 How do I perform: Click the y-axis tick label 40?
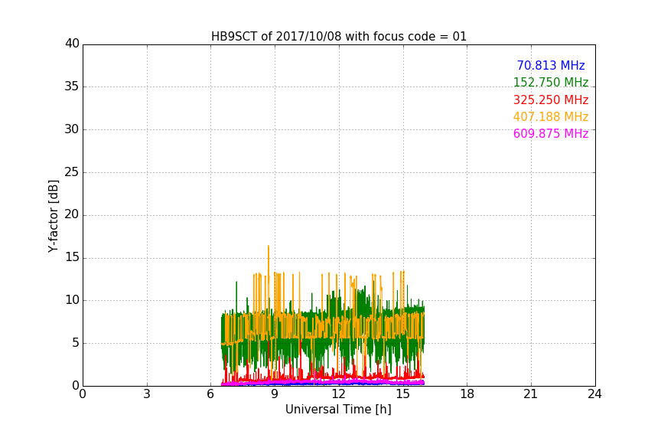tap(72, 44)
